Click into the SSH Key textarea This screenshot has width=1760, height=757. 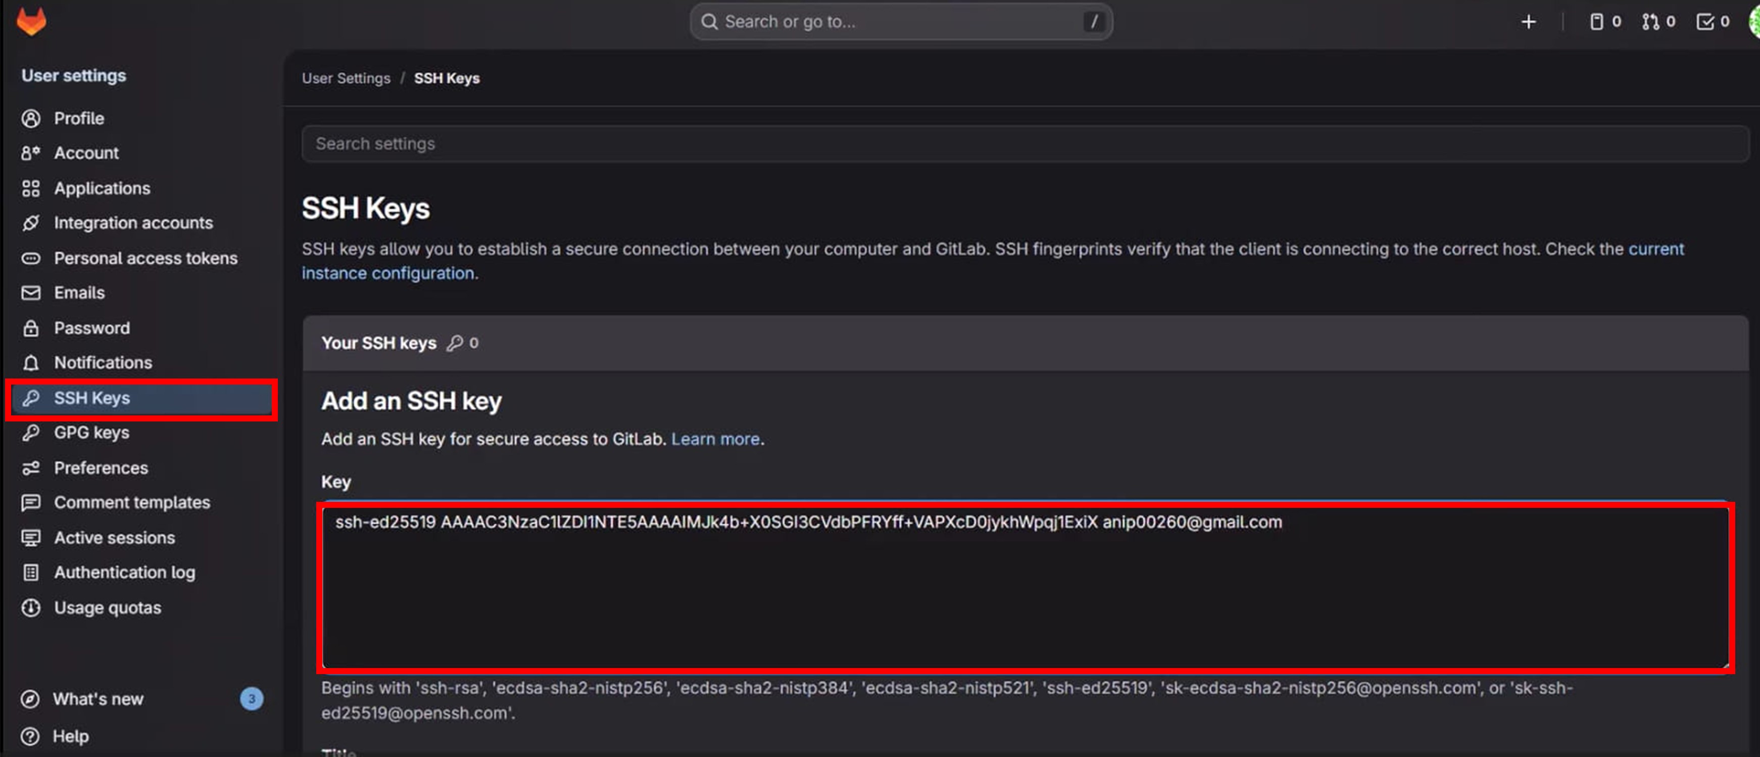click(1025, 588)
